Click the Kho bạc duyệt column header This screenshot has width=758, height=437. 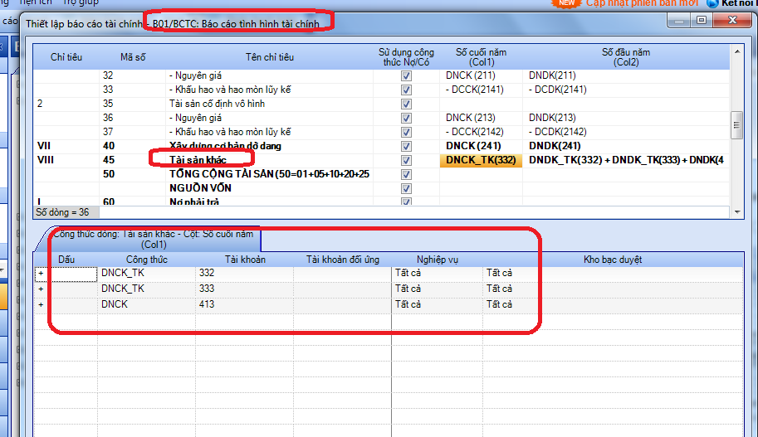pos(613,260)
